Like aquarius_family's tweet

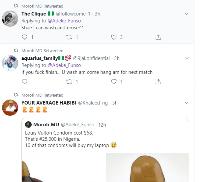[x=114, y=81]
